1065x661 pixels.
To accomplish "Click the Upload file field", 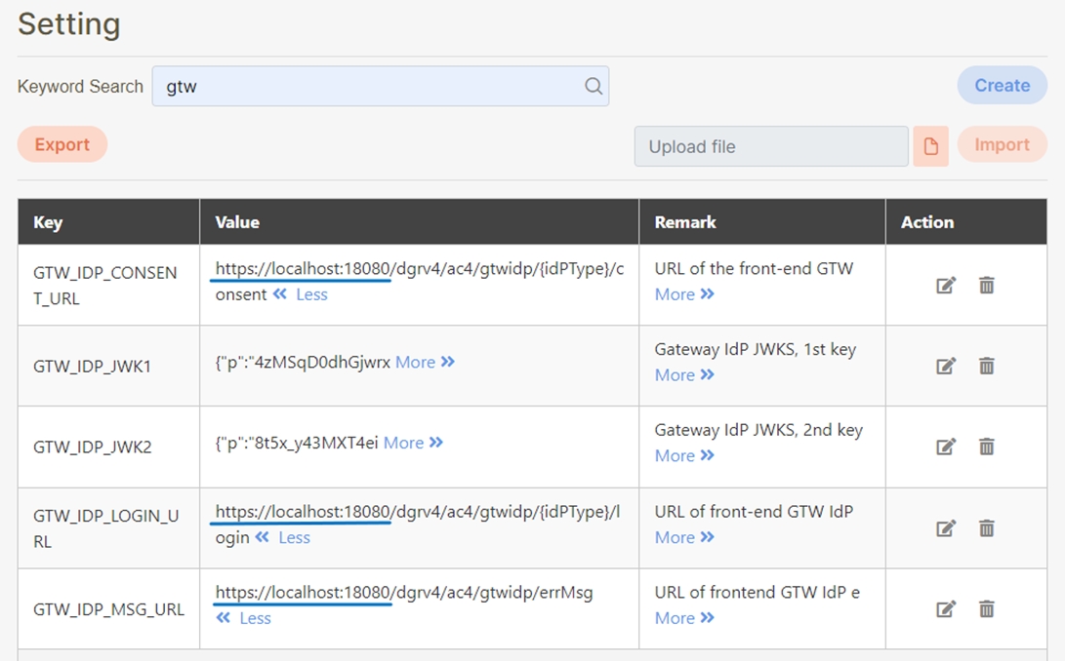I will click(x=771, y=146).
